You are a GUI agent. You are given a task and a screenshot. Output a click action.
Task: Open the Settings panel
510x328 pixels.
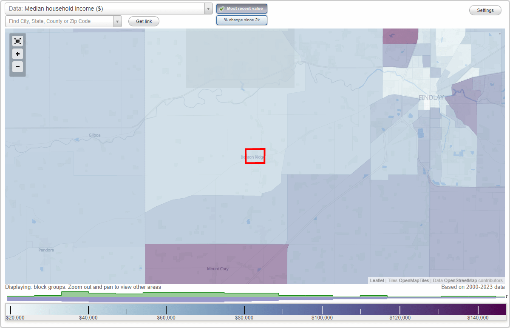click(x=485, y=10)
